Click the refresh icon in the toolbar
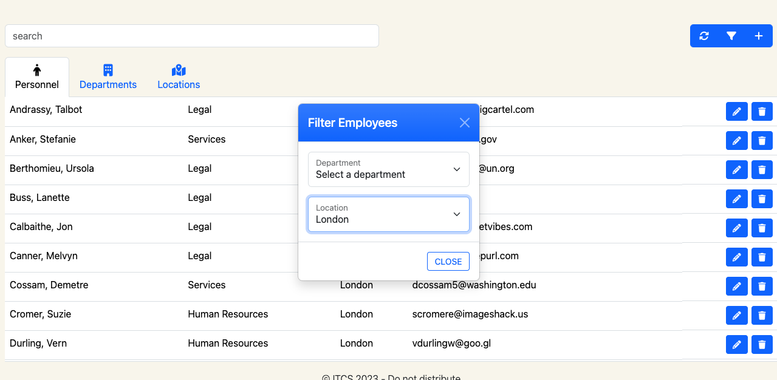 pos(703,36)
